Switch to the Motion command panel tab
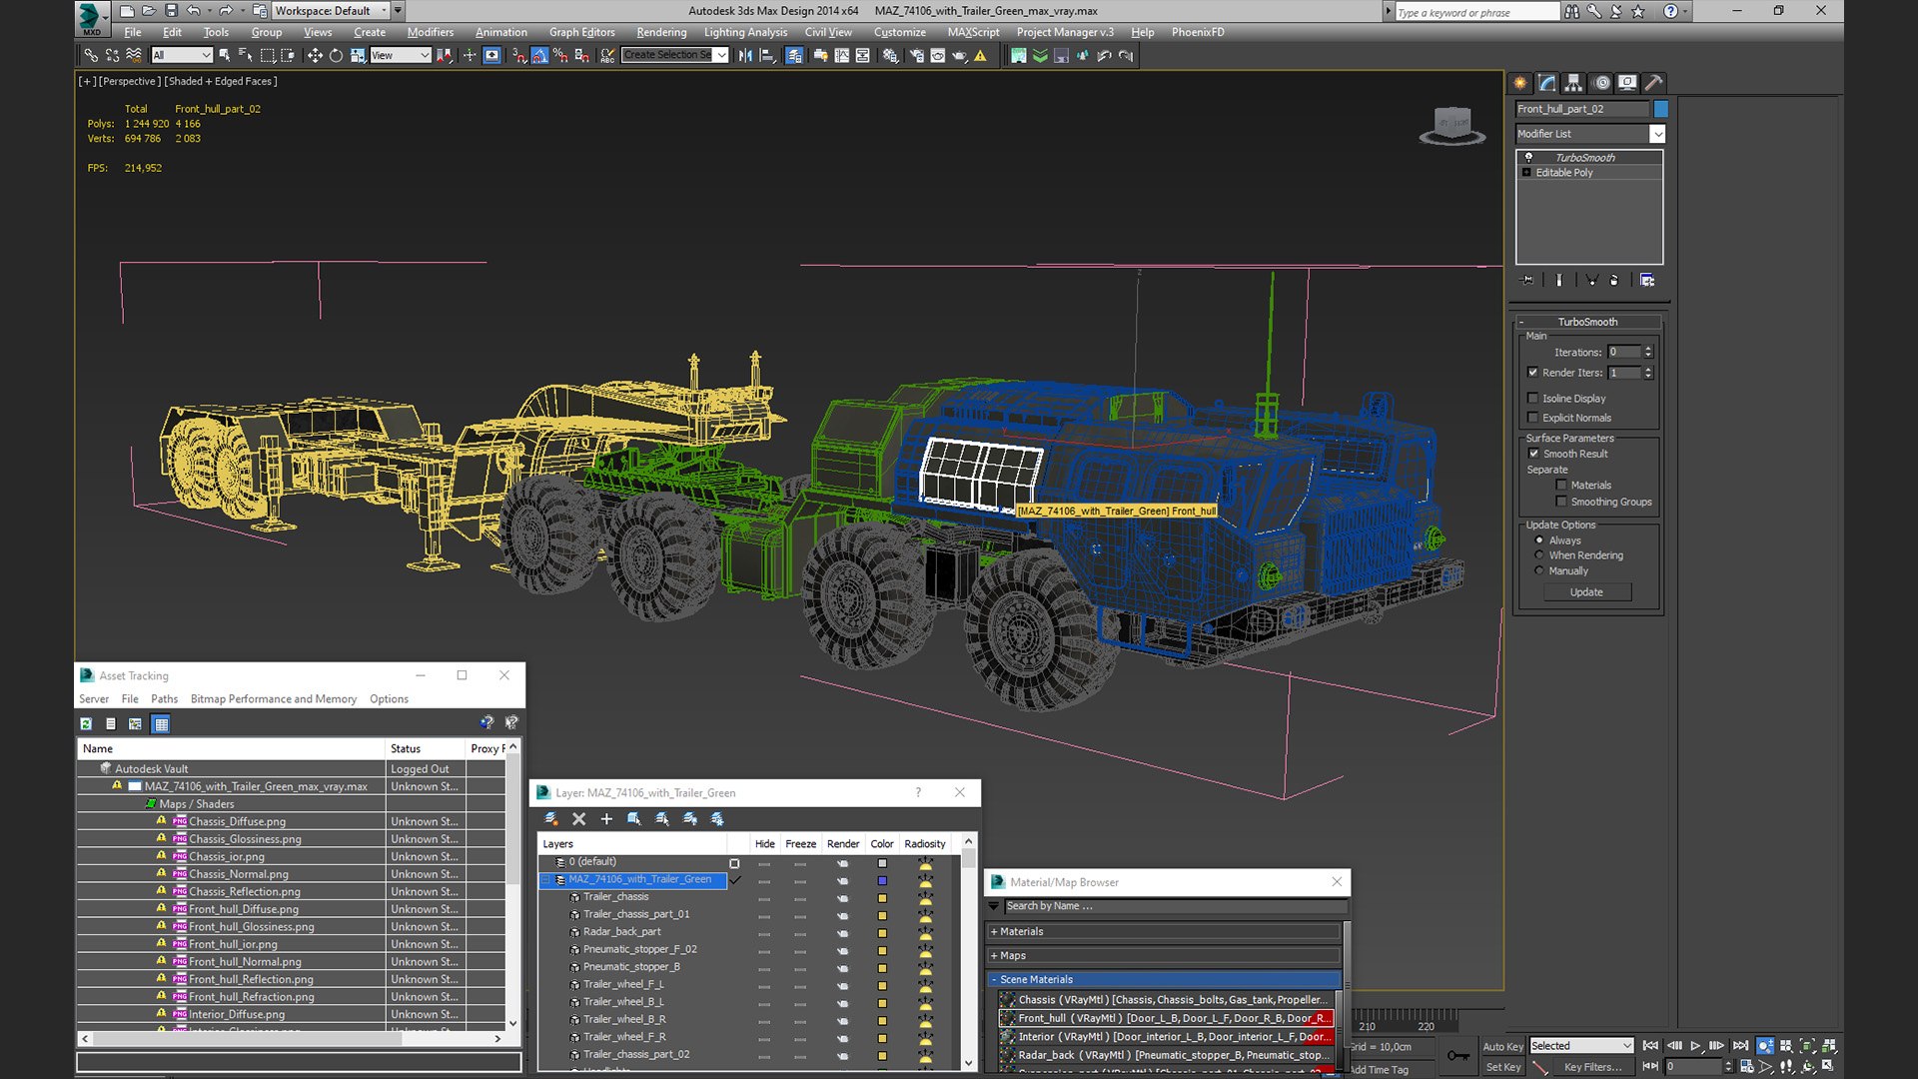This screenshot has height=1079, width=1918. click(1601, 83)
